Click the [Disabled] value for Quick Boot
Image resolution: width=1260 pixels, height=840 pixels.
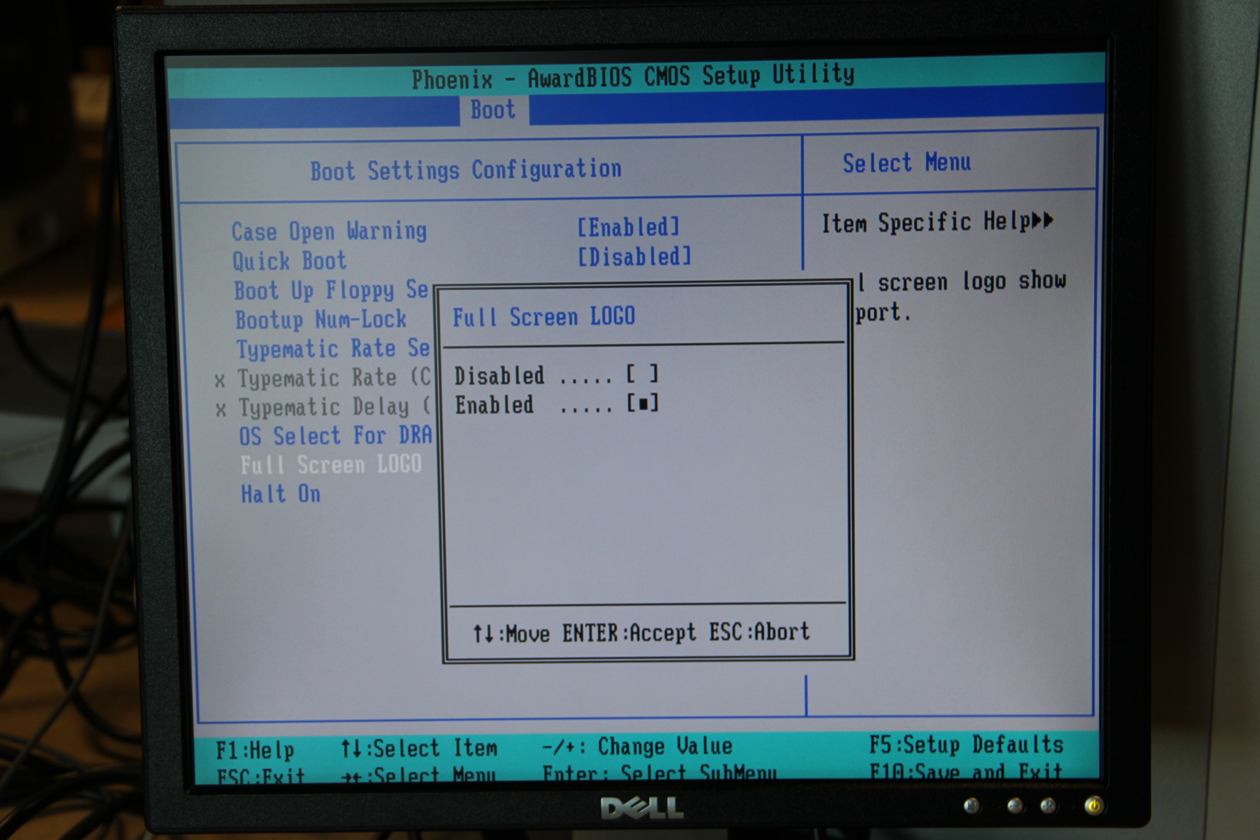click(x=634, y=257)
